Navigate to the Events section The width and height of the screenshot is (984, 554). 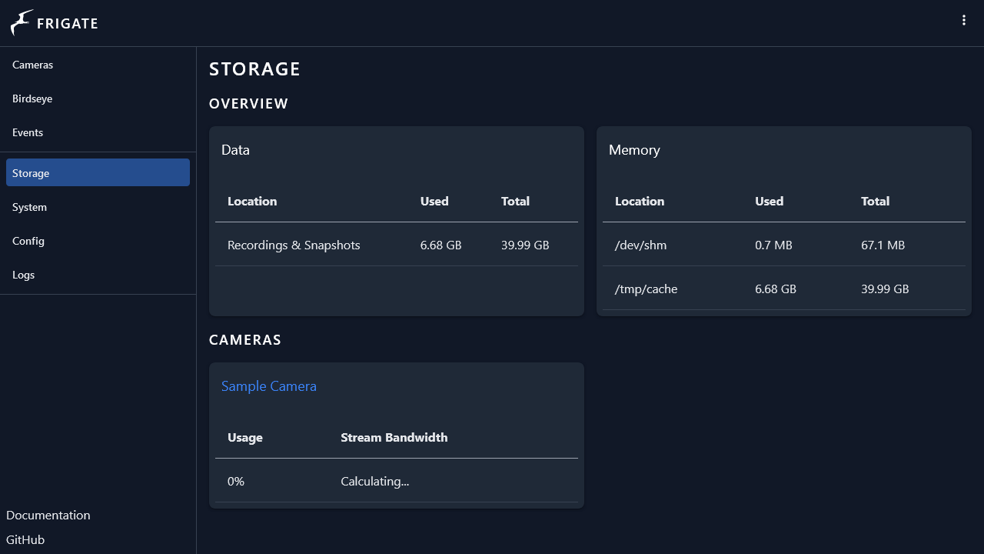pos(28,133)
